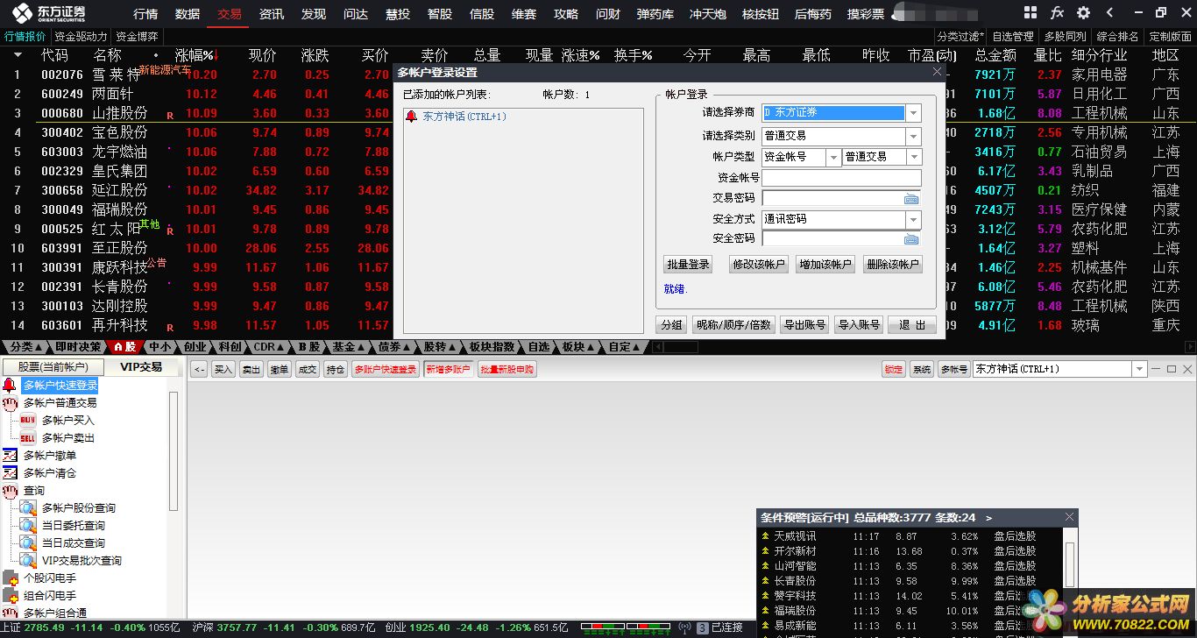Switch to VIP交易 tab
The image size is (1197, 638).
click(x=141, y=367)
